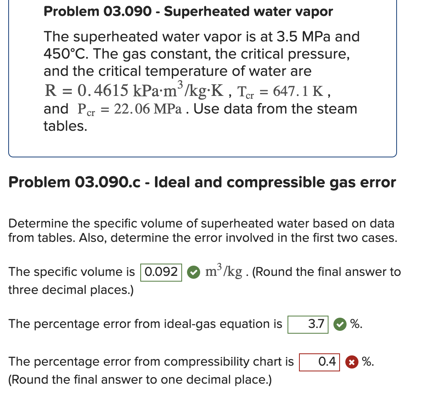Click the 0.4 compressibility answer box
The width and height of the screenshot is (429, 405).
319,362
